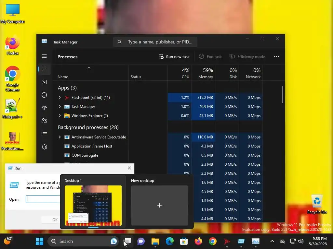Open Firefox from taskbar
The image size is (333, 249).
(x=198, y=241)
